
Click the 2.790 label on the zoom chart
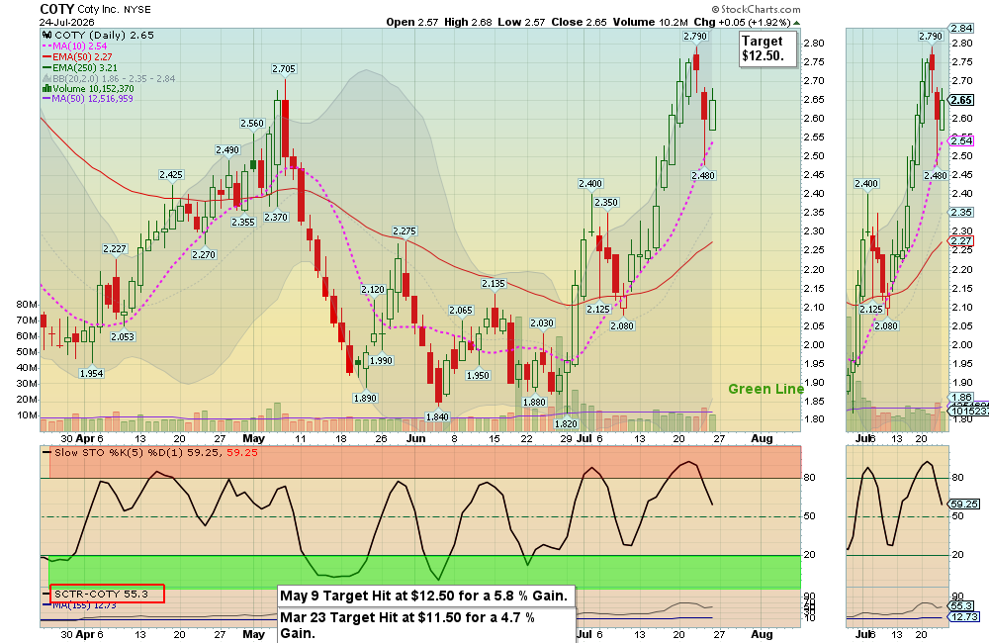click(x=931, y=36)
